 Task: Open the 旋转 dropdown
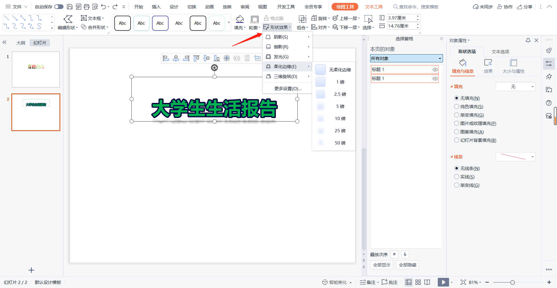pyautogui.click(x=321, y=18)
